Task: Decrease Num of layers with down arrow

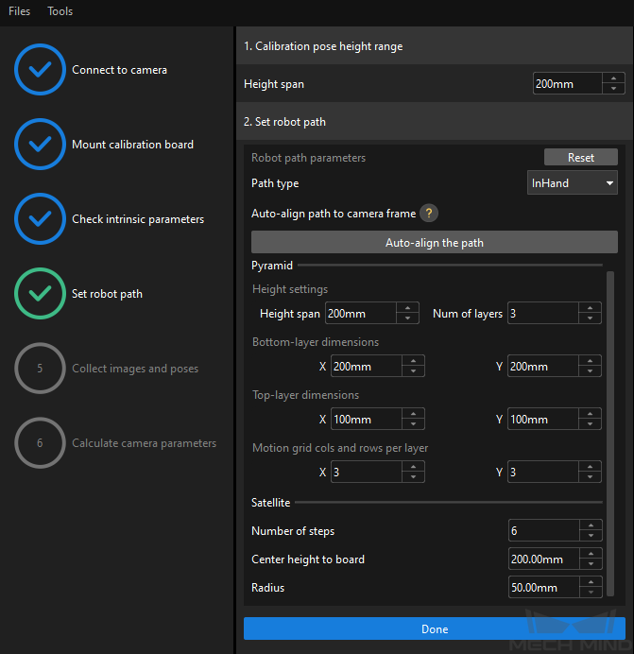Action: [x=590, y=318]
